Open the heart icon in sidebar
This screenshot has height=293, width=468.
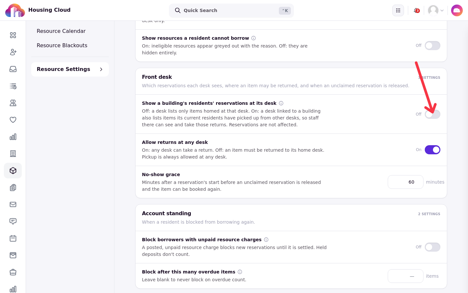coord(13,120)
